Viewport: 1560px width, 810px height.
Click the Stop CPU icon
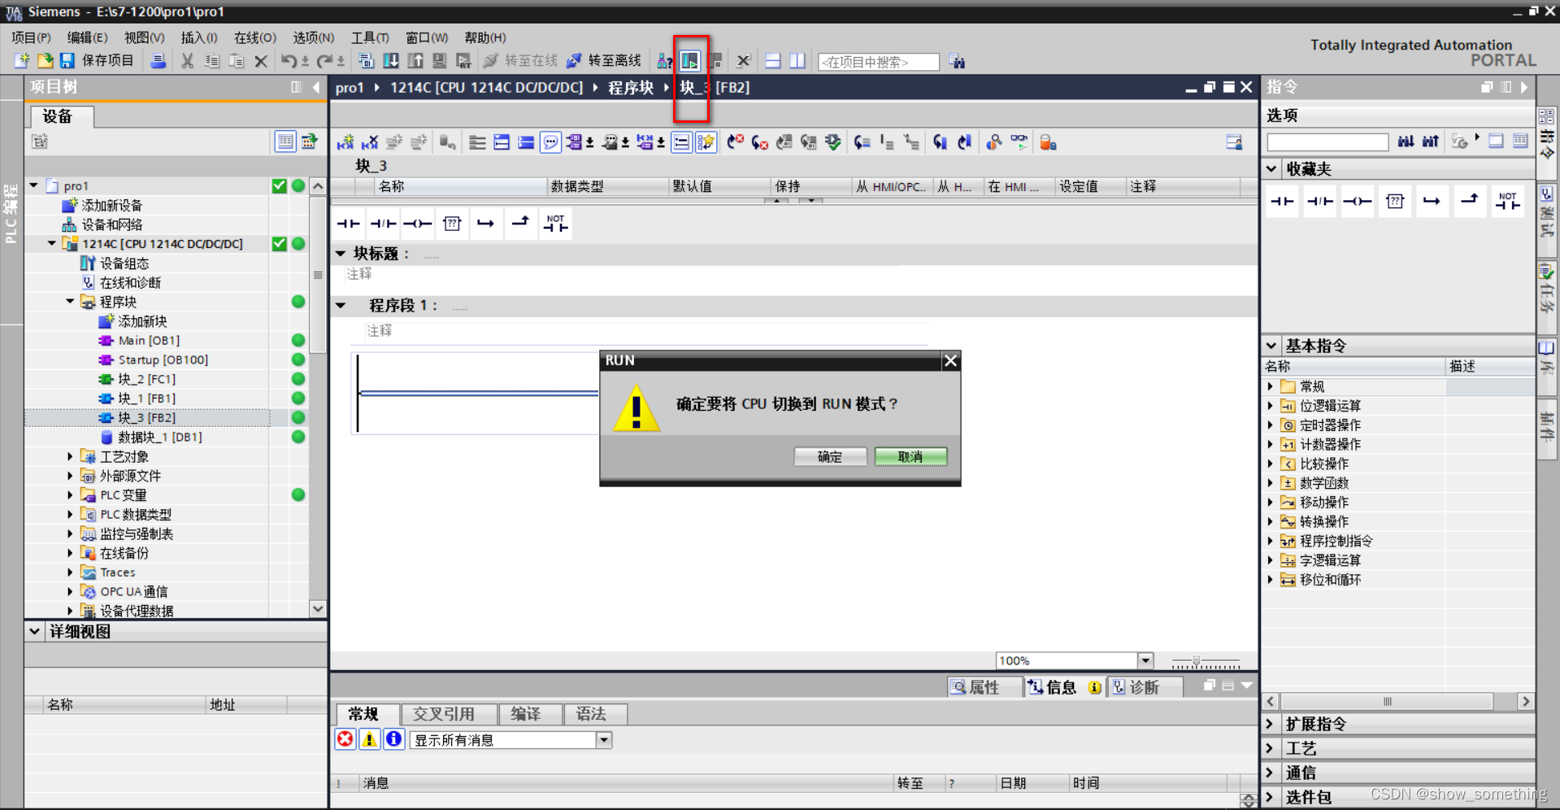pyautogui.click(x=716, y=61)
